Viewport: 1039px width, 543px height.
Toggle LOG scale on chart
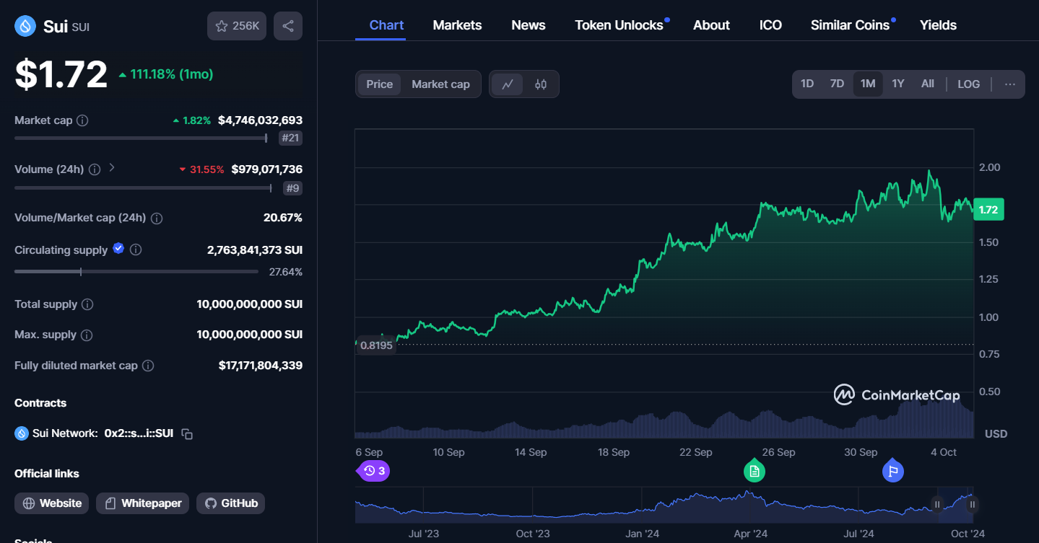point(969,84)
